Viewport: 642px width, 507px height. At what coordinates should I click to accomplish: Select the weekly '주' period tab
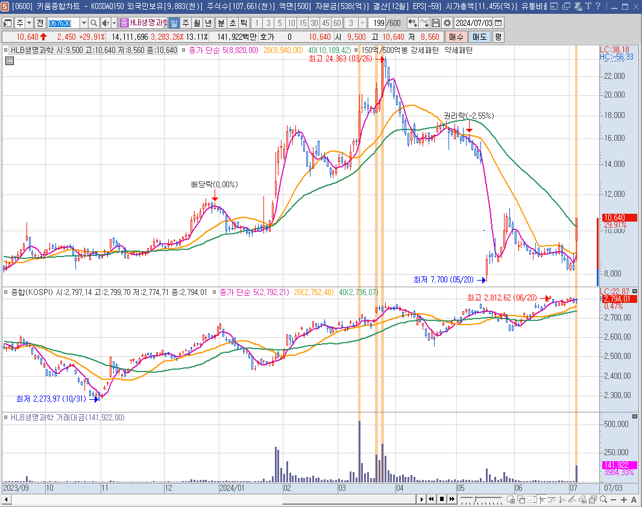click(x=186, y=23)
